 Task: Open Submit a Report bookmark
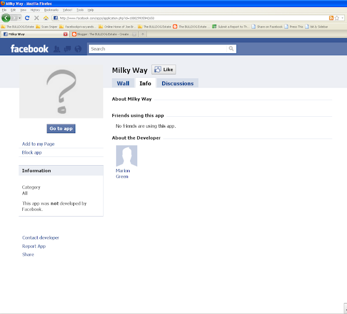(230, 27)
